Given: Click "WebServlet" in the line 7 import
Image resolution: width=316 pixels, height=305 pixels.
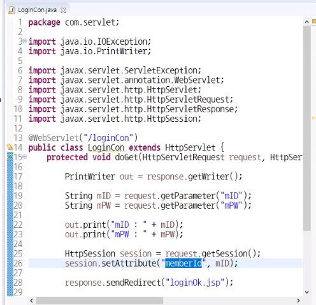Looking at the screenshot, I should coord(197,80).
